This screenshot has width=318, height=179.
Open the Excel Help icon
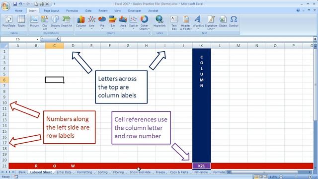(x=298, y=10)
